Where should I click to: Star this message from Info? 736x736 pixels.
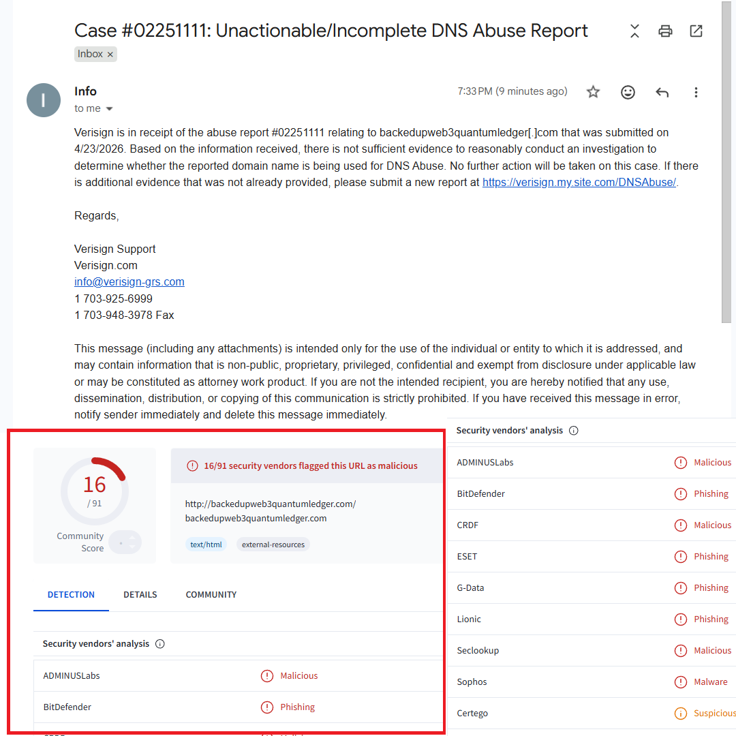(594, 92)
